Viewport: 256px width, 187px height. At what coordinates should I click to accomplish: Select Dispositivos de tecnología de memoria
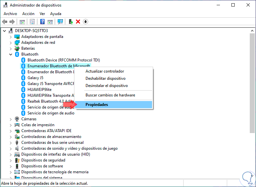(x=55, y=172)
